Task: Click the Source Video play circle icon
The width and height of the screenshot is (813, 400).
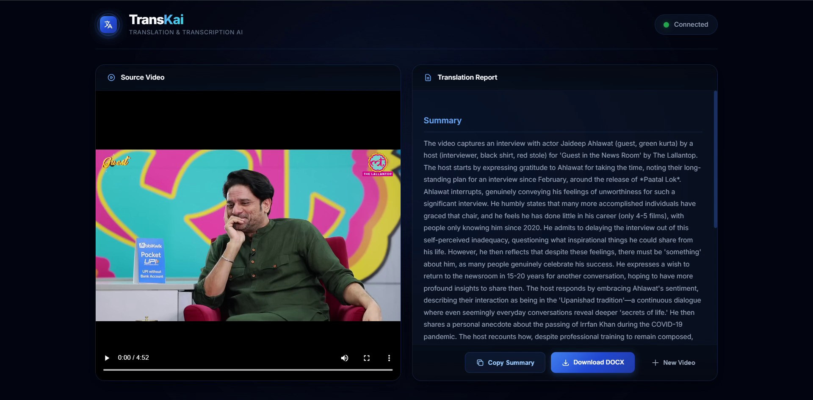Action: (111, 78)
